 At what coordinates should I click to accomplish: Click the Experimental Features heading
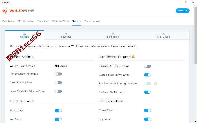pos(115,57)
